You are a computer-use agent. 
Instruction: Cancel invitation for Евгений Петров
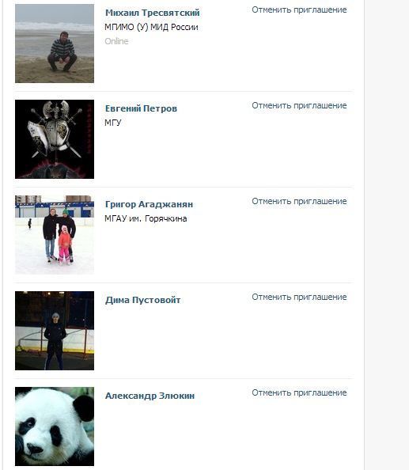click(x=299, y=105)
